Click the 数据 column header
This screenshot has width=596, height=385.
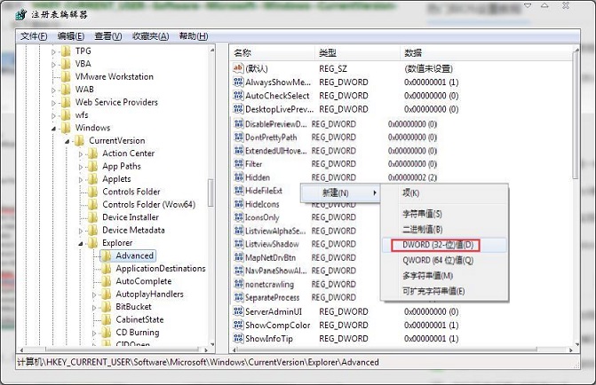[486, 52]
